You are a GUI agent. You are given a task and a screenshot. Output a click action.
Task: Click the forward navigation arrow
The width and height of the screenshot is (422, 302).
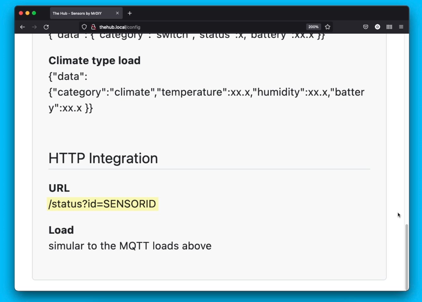(x=34, y=27)
